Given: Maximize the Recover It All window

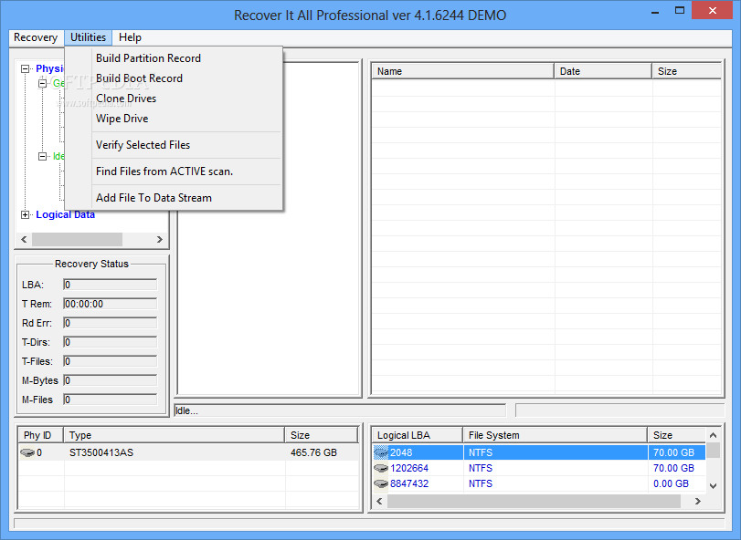Looking at the screenshot, I should [680, 10].
